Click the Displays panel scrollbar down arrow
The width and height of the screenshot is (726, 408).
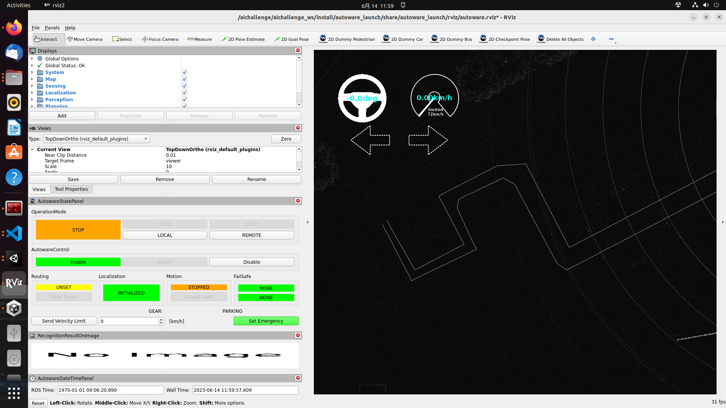pyautogui.click(x=299, y=105)
